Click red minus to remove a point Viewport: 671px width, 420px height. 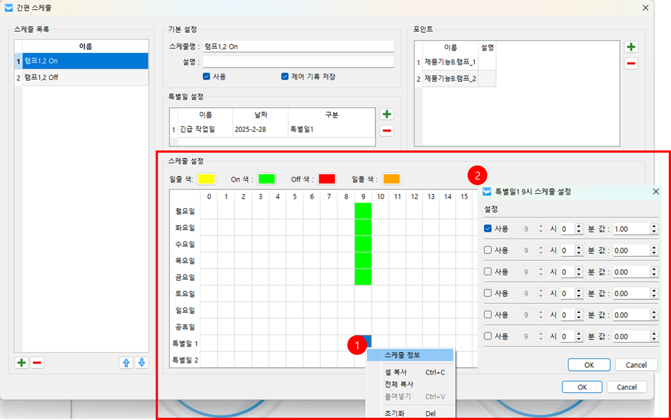click(x=631, y=63)
